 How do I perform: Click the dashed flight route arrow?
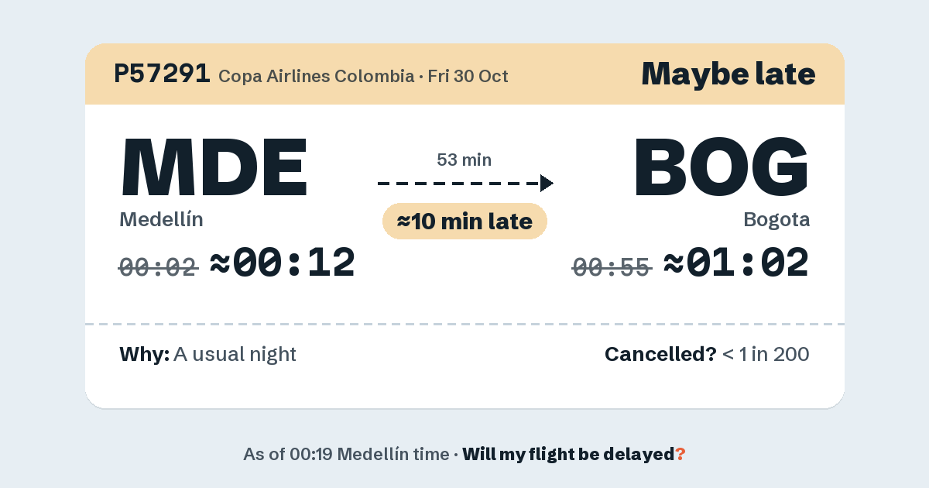465,184
